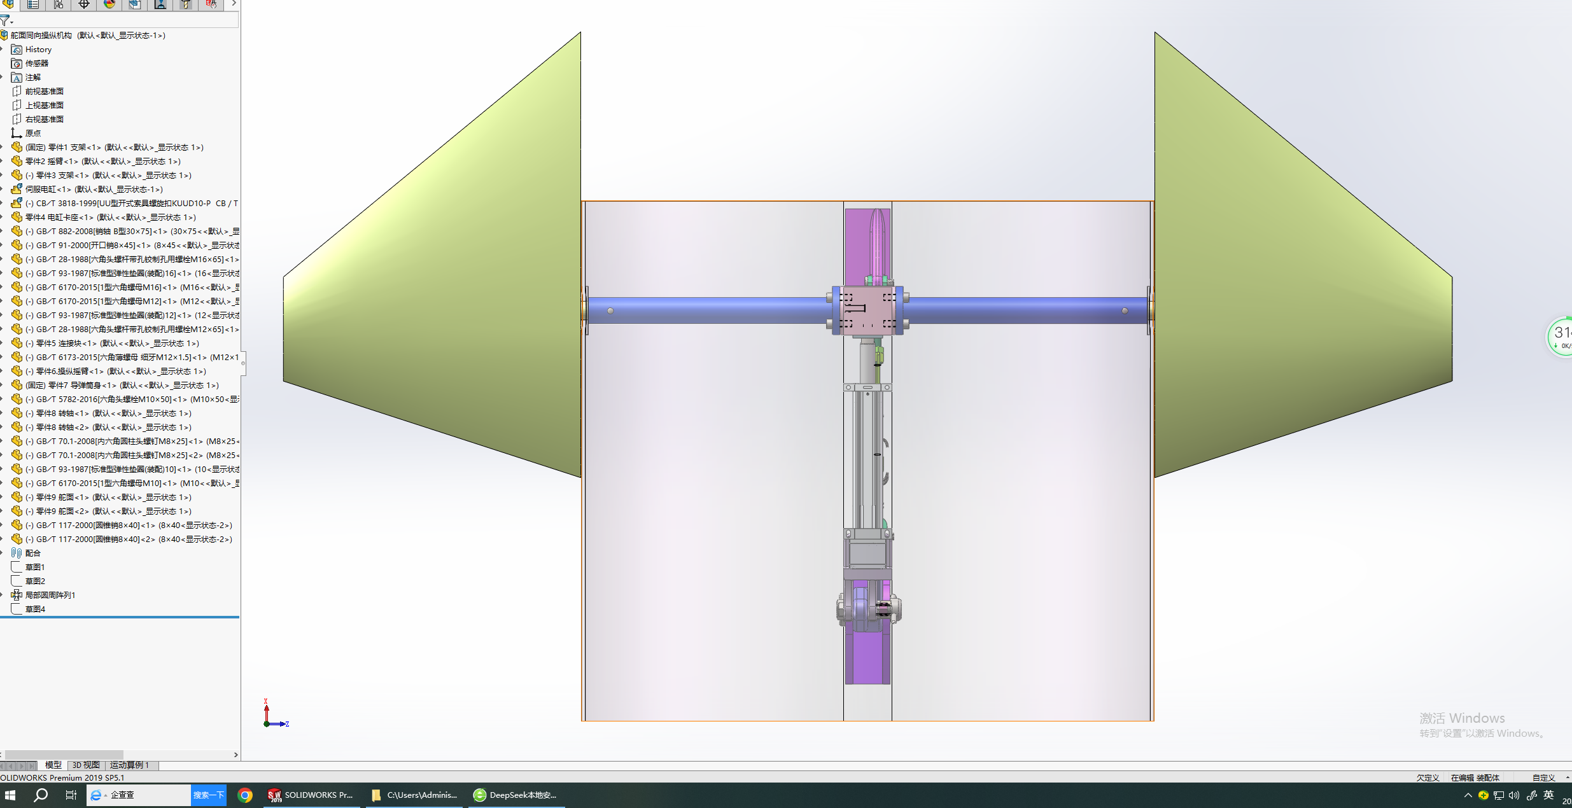Image resolution: width=1572 pixels, height=808 pixels.
Task: Open the DimXpertManager crosshair tab
Action: 84,4
